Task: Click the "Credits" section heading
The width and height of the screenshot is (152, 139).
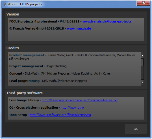Action: (x=13, y=48)
